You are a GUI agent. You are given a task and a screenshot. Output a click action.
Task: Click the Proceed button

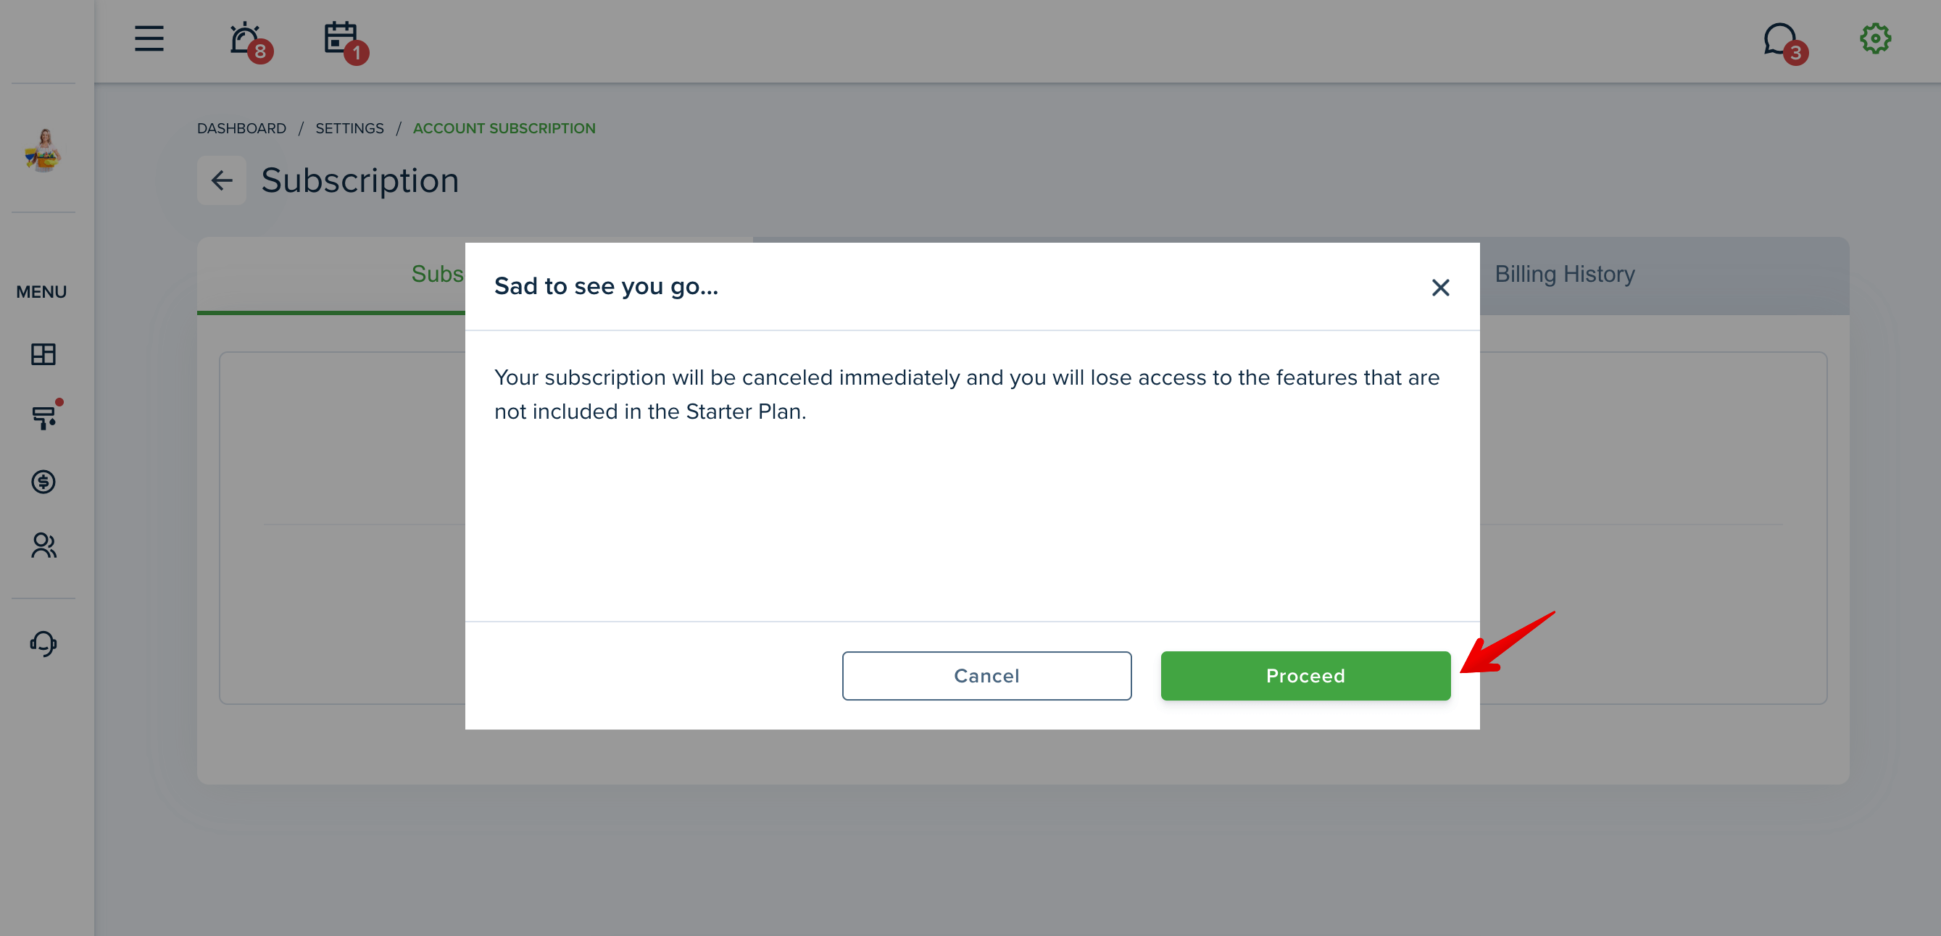point(1305,675)
